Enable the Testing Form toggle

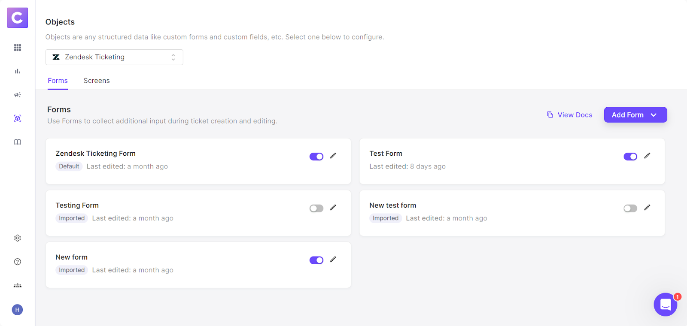pos(316,208)
